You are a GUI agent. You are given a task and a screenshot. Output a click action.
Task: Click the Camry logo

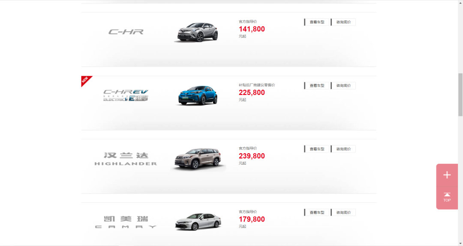point(126,222)
